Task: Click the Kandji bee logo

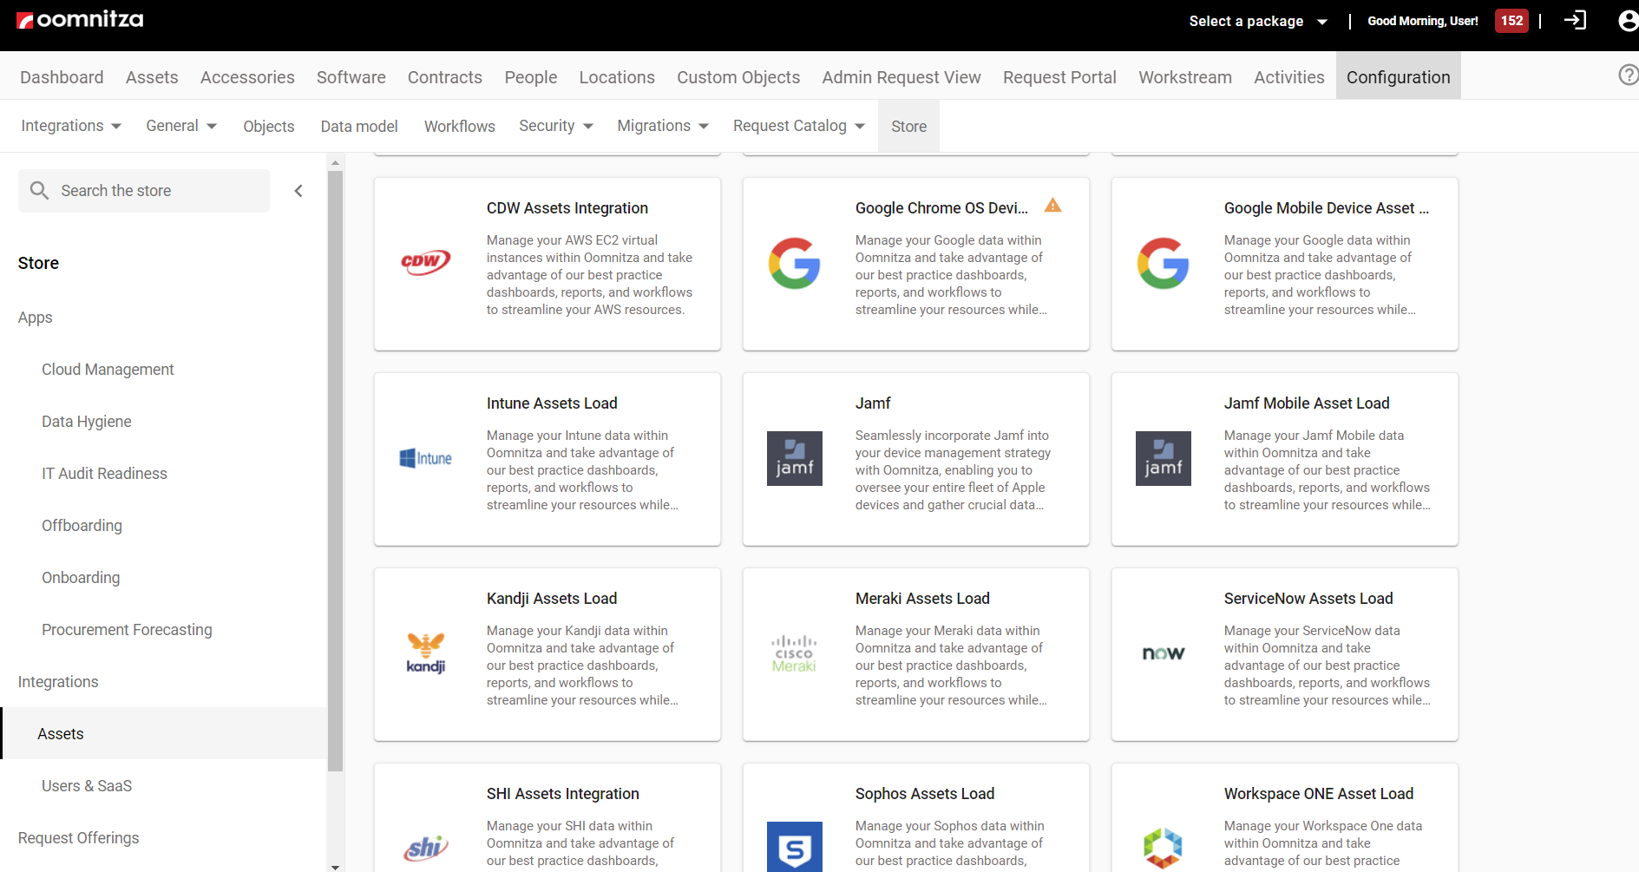Action: pyautogui.click(x=425, y=653)
